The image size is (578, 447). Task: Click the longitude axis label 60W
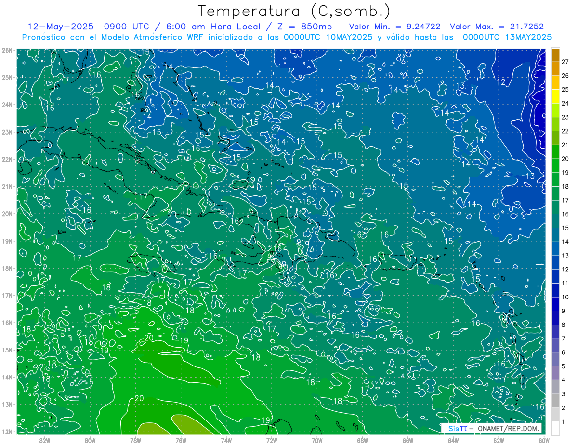[544, 440]
